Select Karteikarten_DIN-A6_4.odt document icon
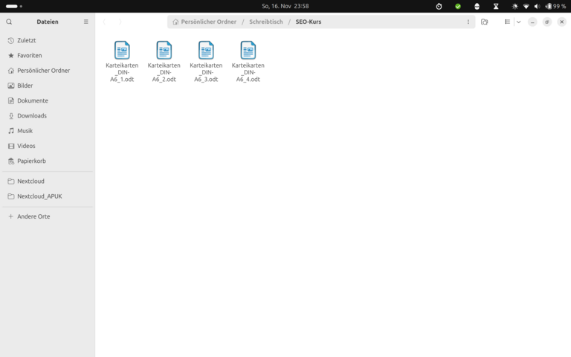 coord(248,51)
